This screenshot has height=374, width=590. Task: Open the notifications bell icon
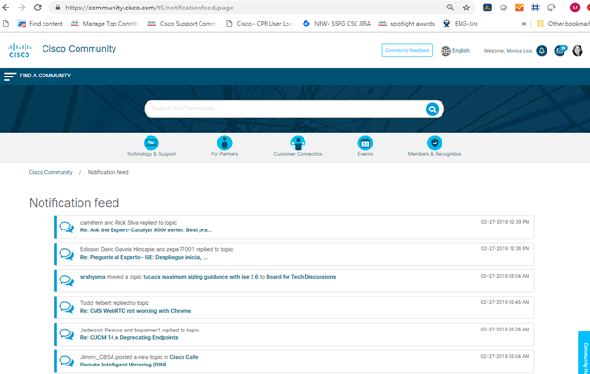[x=542, y=50]
